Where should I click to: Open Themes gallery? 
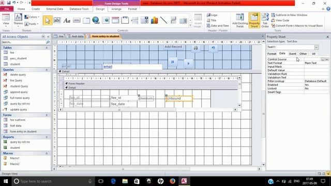pyautogui.click(x=18, y=21)
